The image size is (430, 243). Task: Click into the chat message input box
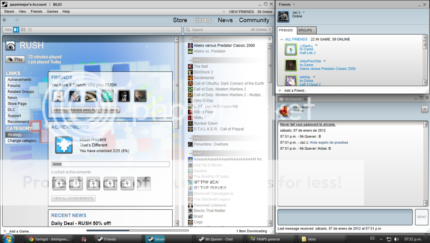tap(345, 217)
